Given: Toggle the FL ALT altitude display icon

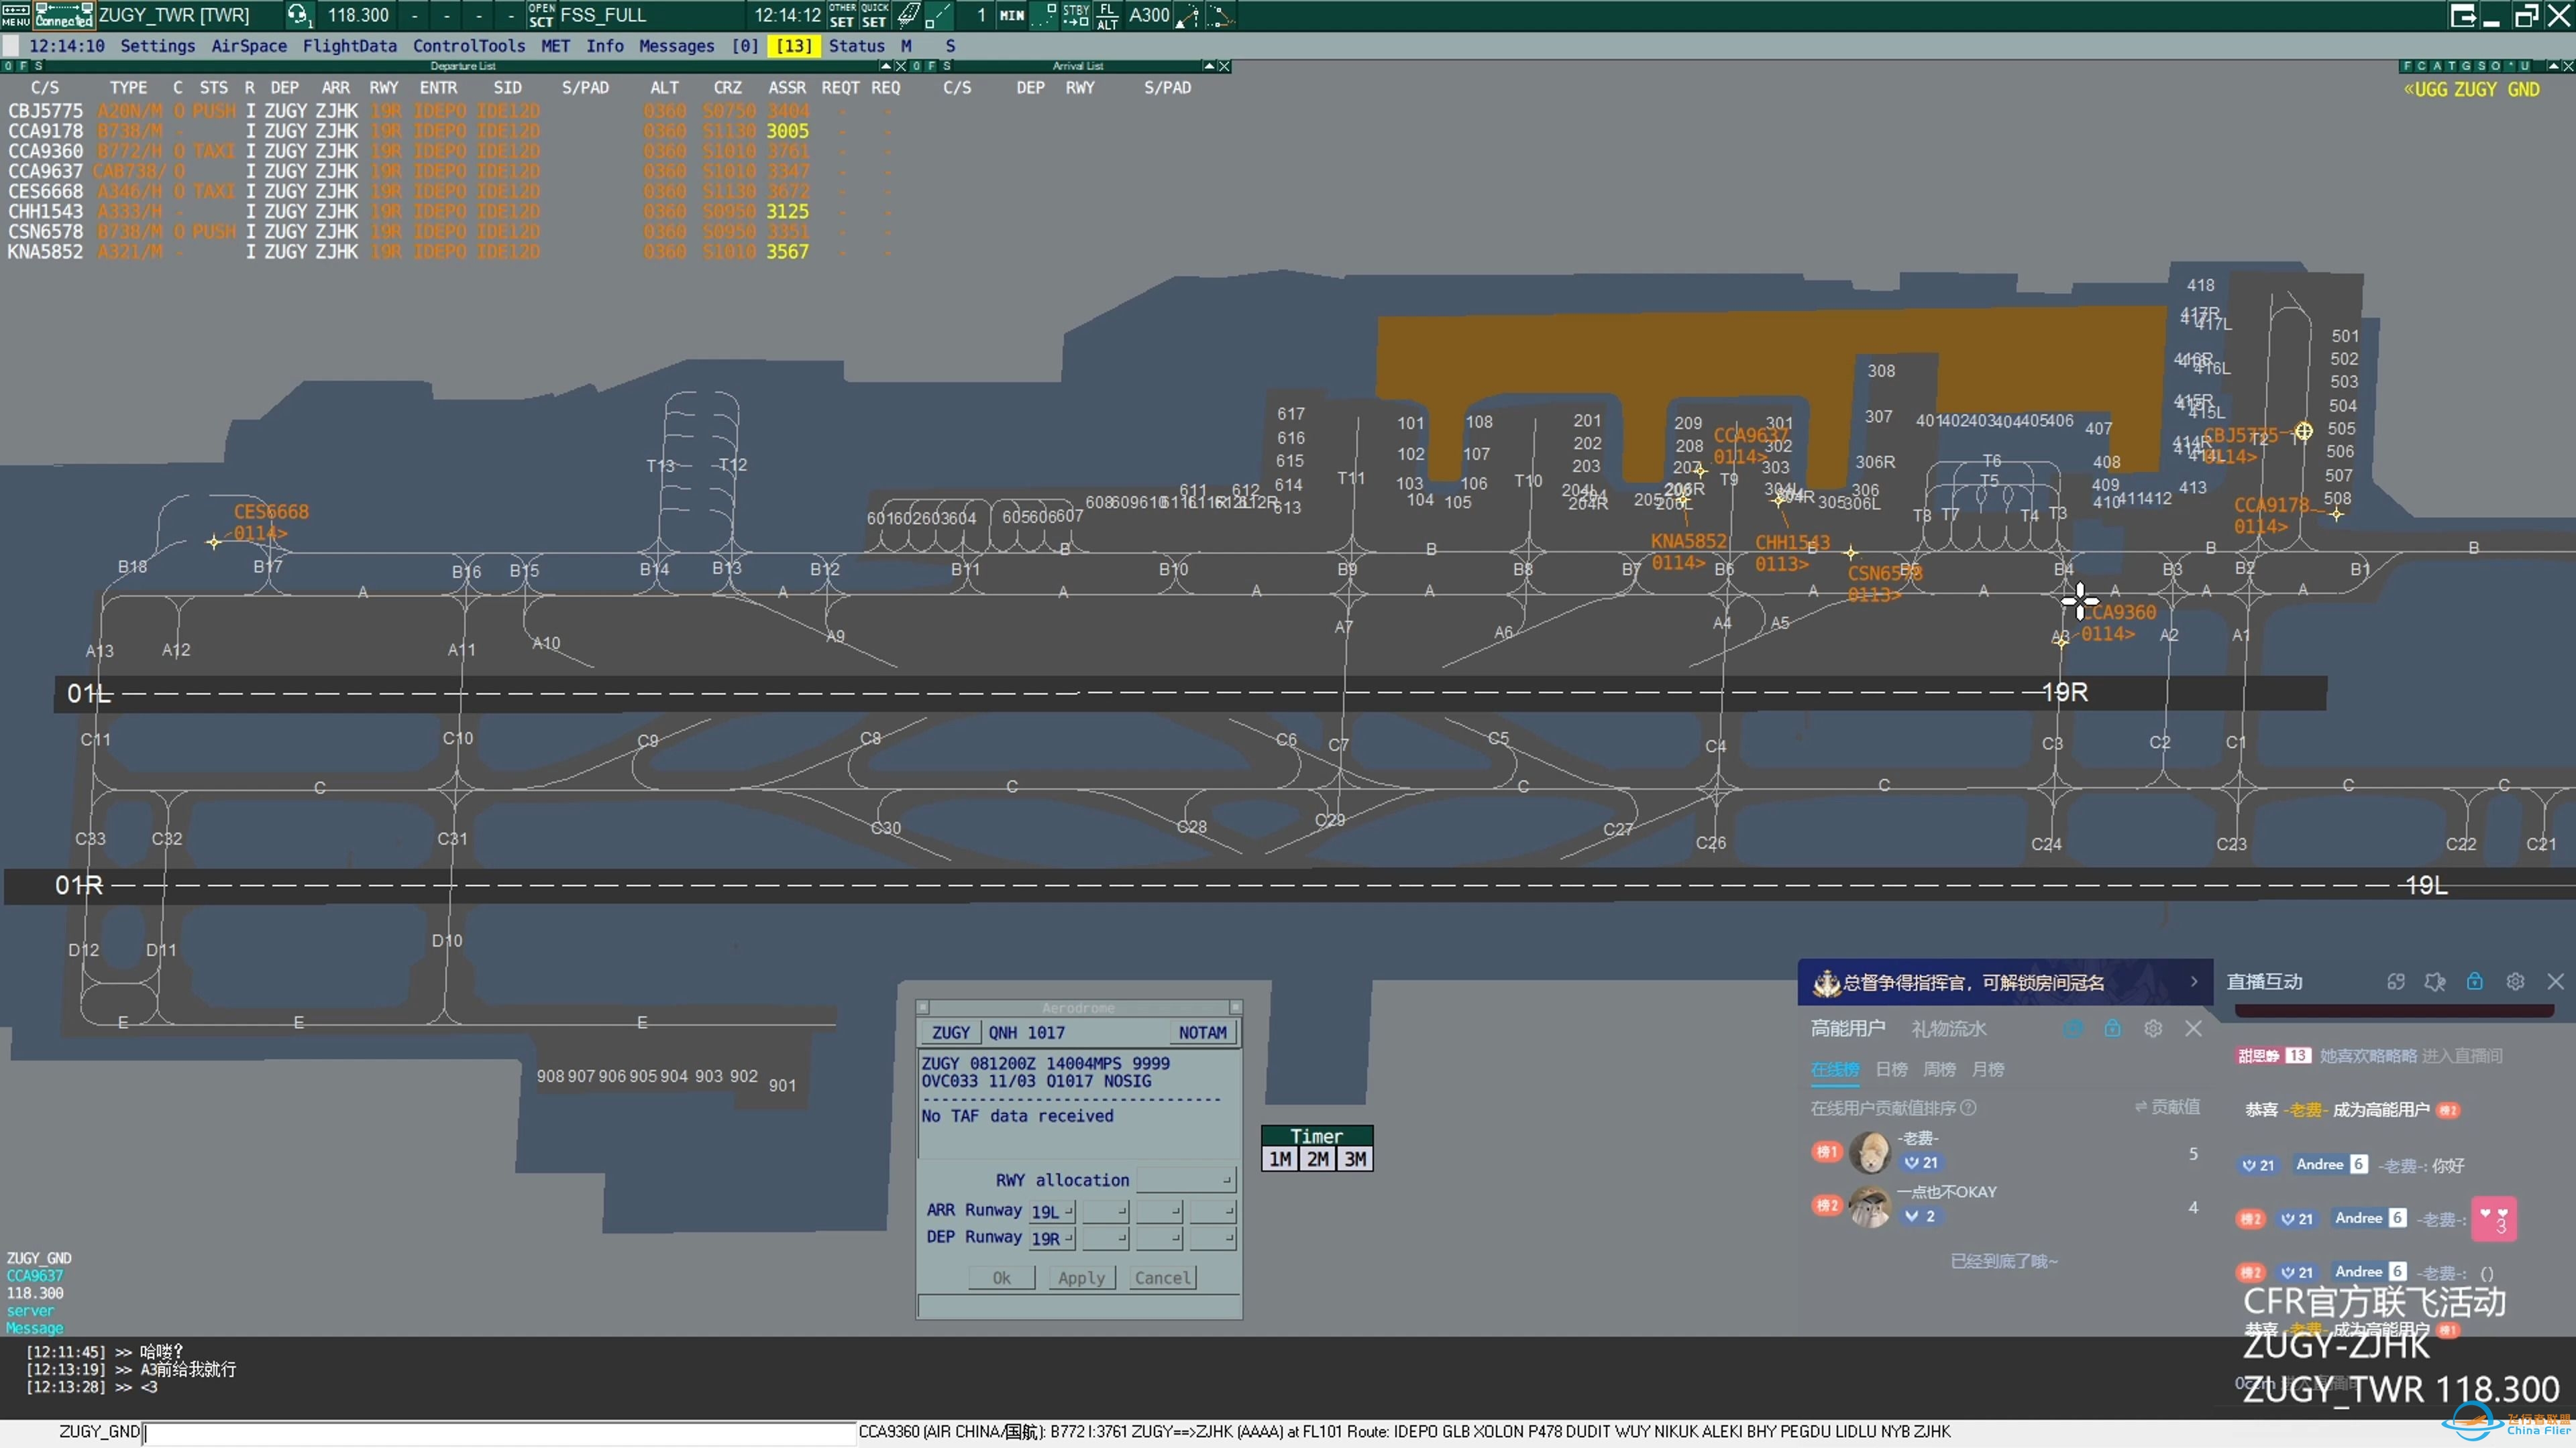Looking at the screenshot, I should click(x=1107, y=15).
